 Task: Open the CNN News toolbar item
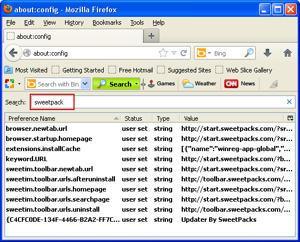pyautogui.click(x=239, y=84)
